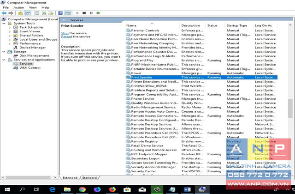Select the Print Spooler service row
The image size is (295, 194).
(201, 77)
